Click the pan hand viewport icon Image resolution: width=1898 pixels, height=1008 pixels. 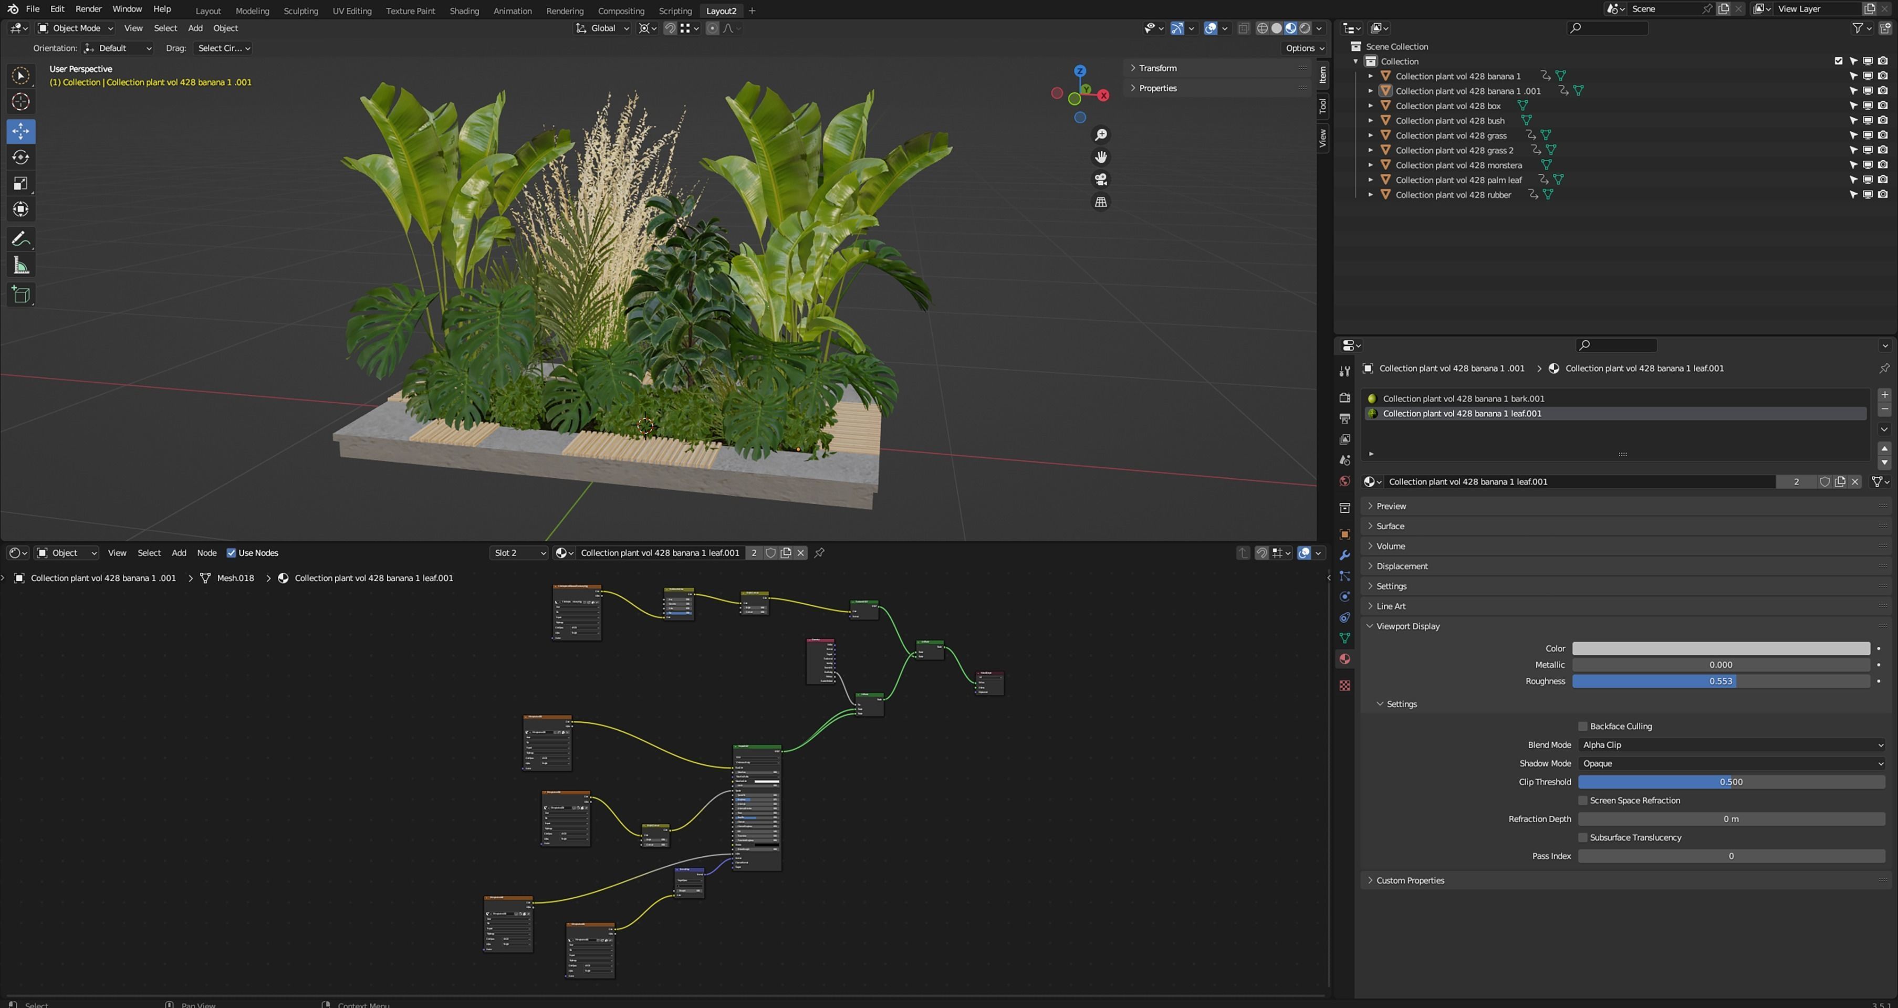tap(1101, 157)
